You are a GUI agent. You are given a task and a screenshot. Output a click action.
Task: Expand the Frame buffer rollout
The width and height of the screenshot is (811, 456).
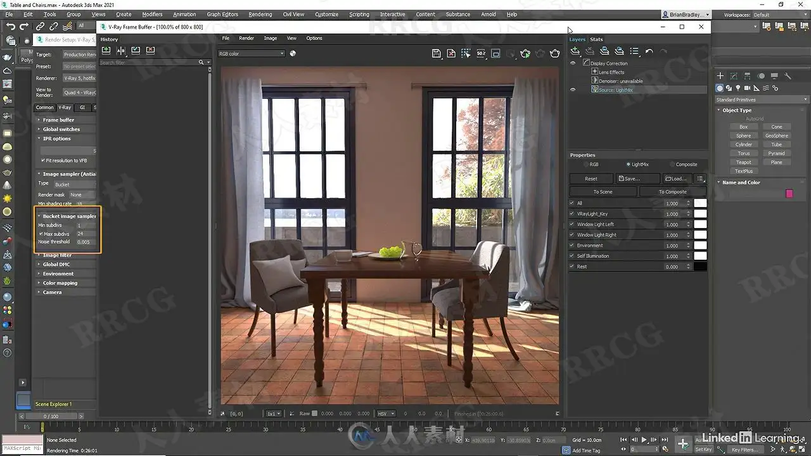point(58,120)
